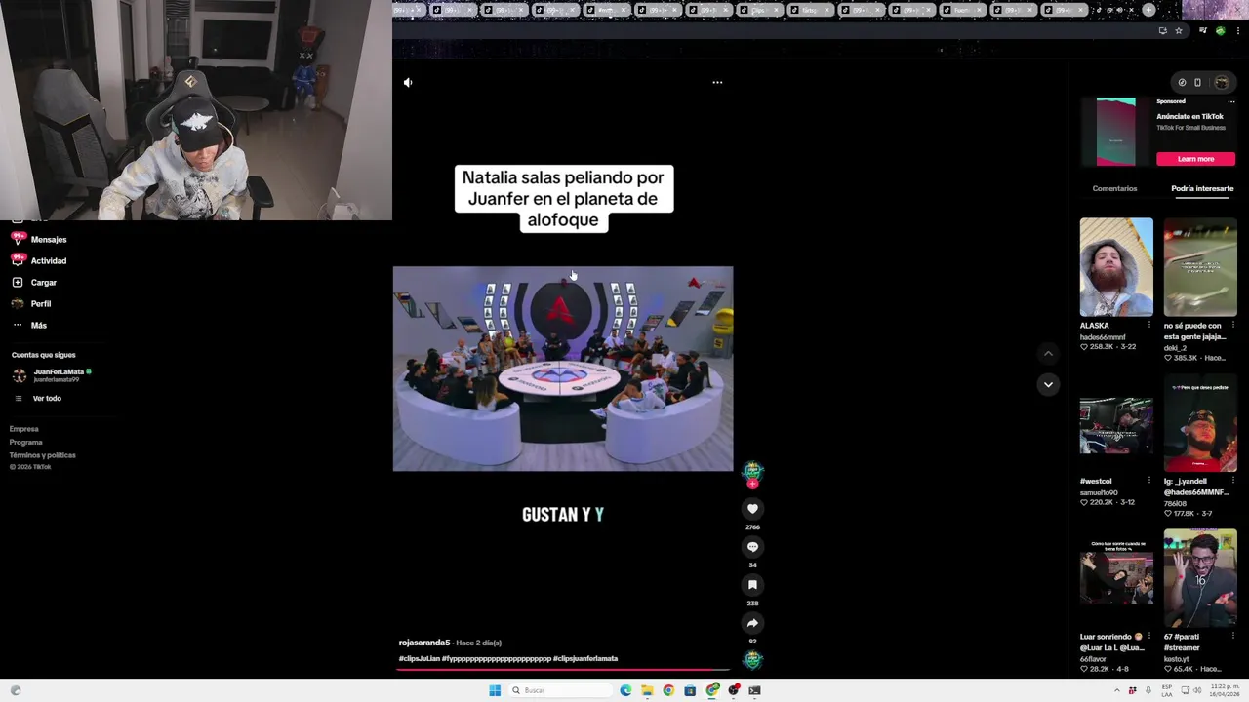Open the options menu of the ALASKA video

coord(1148,326)
